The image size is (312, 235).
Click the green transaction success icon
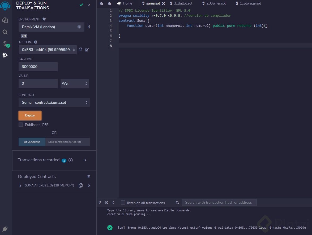(110, 228)
